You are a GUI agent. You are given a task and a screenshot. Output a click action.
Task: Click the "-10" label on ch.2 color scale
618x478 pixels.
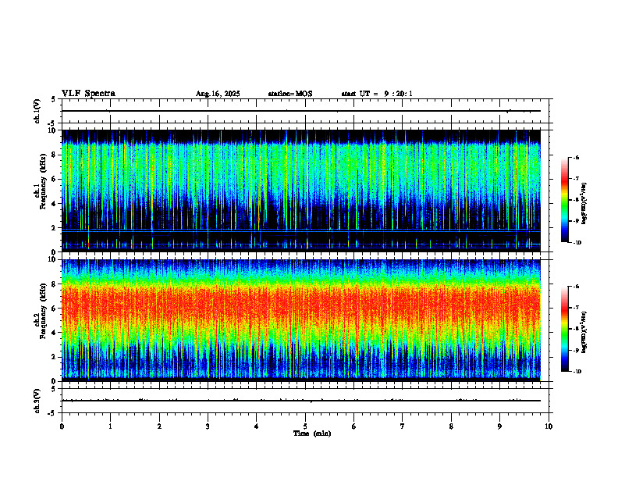click(x=577, y=372)
